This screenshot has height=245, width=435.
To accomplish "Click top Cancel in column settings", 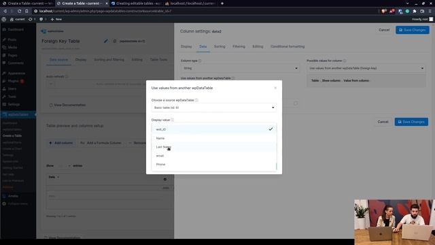I will pyautogui.click(x=384, y=30).
